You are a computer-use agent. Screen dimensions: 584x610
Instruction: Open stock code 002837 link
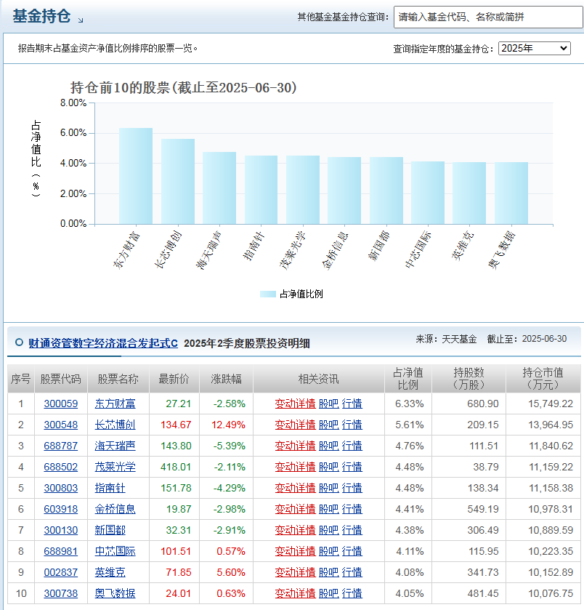(60, 572)
